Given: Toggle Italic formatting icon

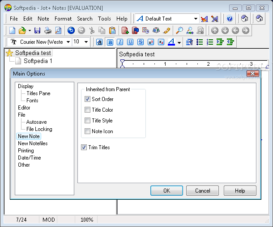Looking at the screenshot, I should [120, 42].
